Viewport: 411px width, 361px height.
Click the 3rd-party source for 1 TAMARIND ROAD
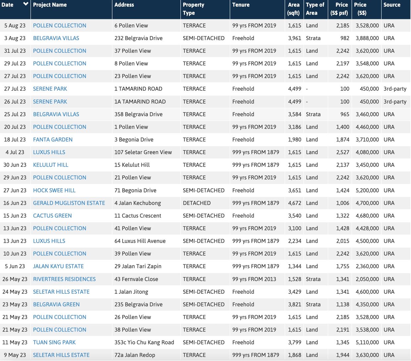[x=395, y=89]
